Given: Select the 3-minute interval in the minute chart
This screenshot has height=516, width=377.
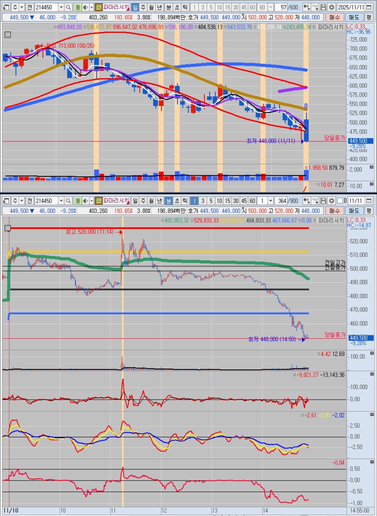Looking at the screenshot, I should [x=203, y=201].
